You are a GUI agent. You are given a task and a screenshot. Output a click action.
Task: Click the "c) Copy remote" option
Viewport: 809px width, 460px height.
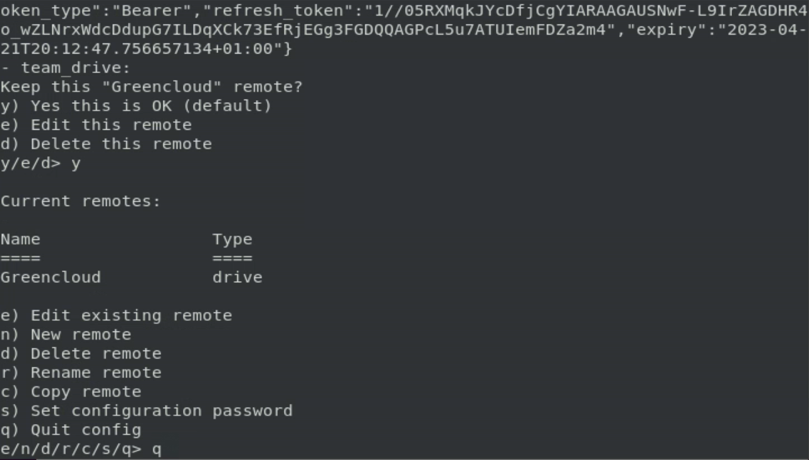[71, 392]
